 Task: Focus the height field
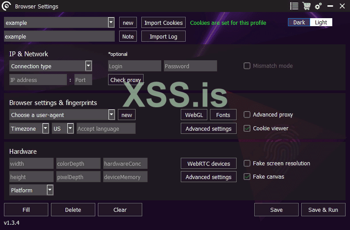pos(31,177)
